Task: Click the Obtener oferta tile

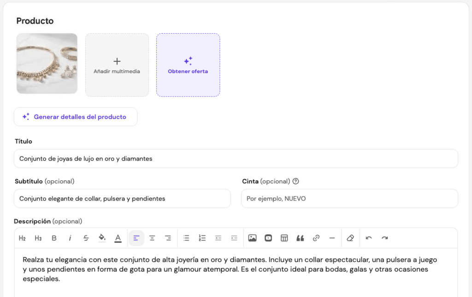Action: (x=188, y=65)
